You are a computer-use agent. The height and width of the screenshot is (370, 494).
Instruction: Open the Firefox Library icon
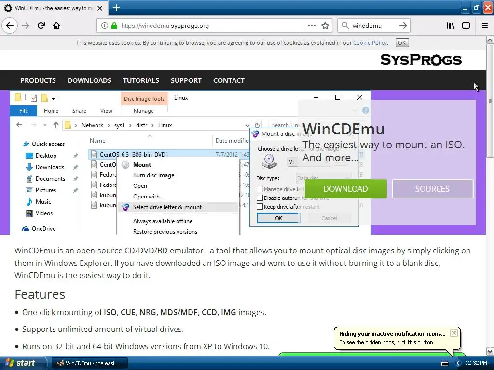(451, 26)
